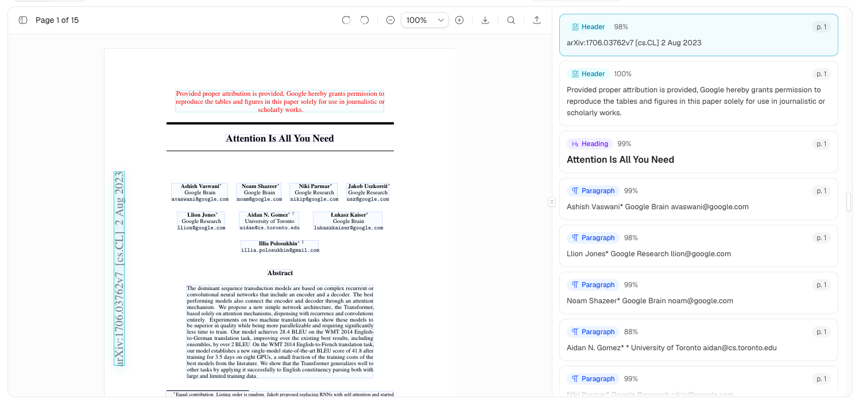This screenshot has height=407, width=859.
Task: Select the Llion Jones paragraph card
Action: tap(698, 246)
